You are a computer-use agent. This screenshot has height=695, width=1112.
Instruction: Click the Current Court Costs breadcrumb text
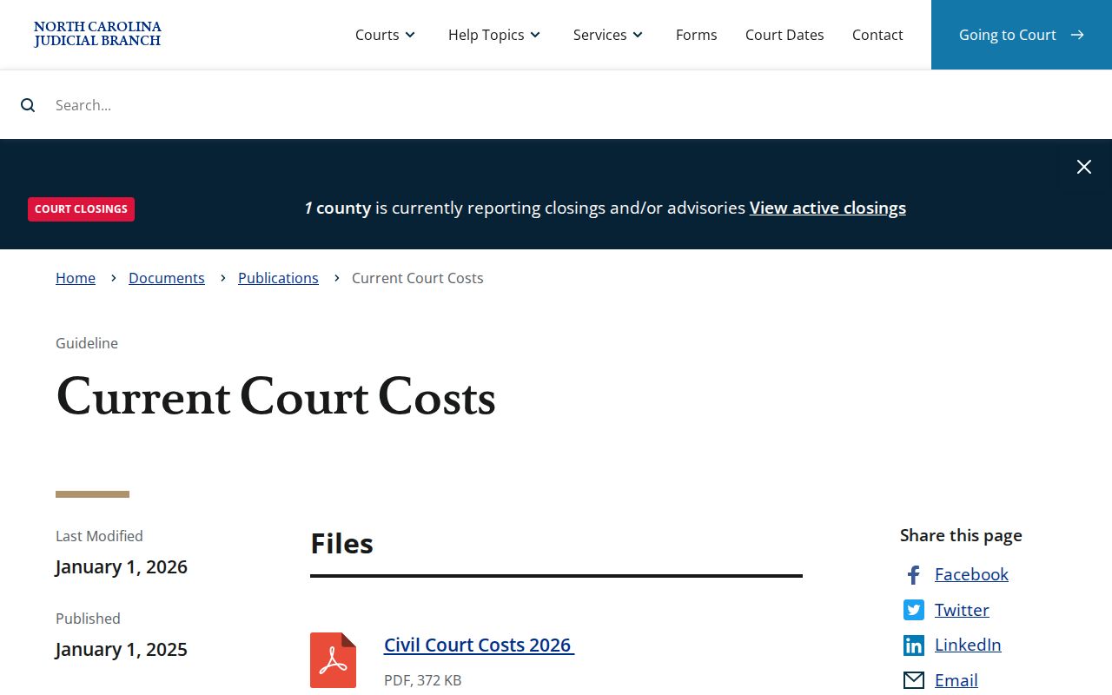click(x=418, y=278)
